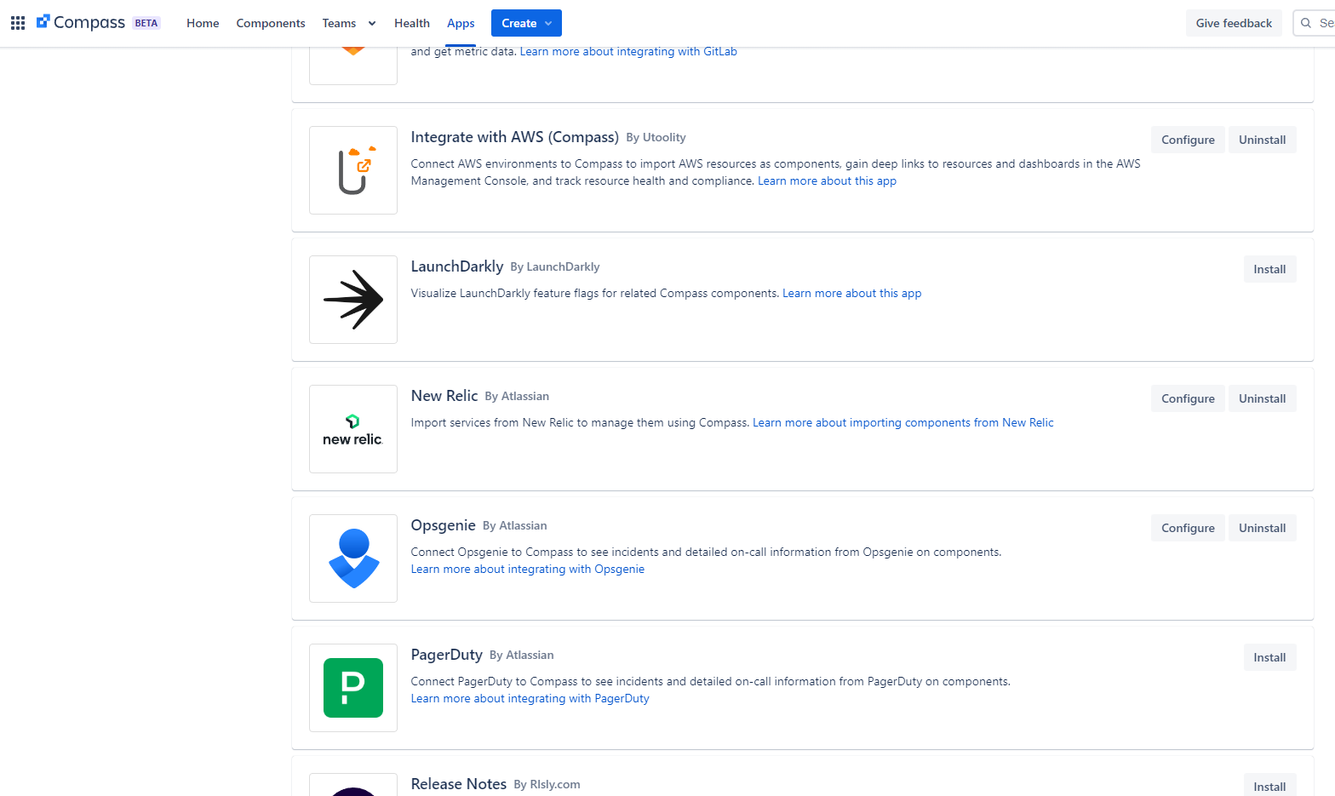This screenshot has height=796, width=1335.
Task: Open the app switcher grid icon
Action: (18, 23)
